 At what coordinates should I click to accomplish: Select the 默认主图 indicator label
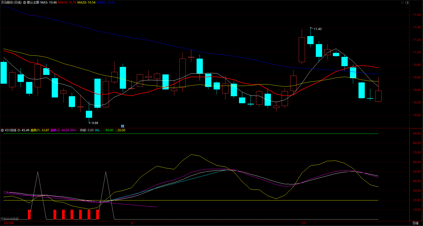(33, 3)
